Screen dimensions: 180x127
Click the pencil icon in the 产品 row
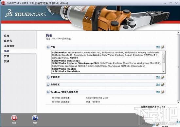pos(162,47)
